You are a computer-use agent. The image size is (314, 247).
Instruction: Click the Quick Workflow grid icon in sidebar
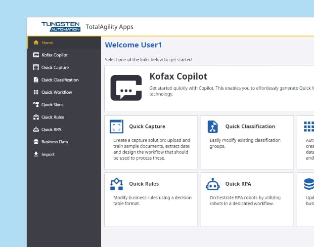click(x=36, y=92)
